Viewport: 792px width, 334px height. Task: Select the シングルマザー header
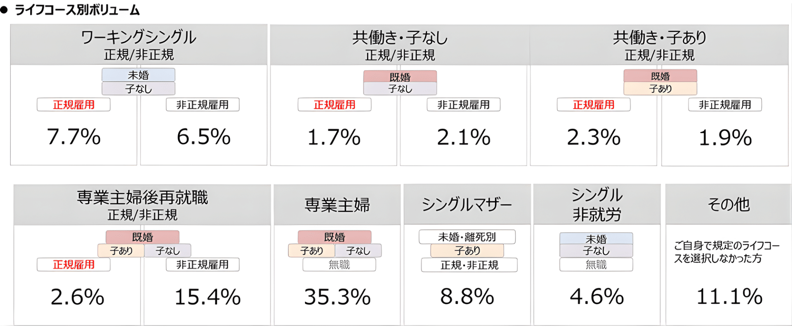[467, 205]
